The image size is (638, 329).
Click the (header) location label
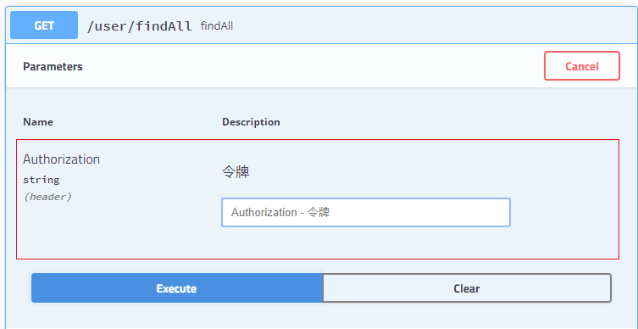(47, 197)
